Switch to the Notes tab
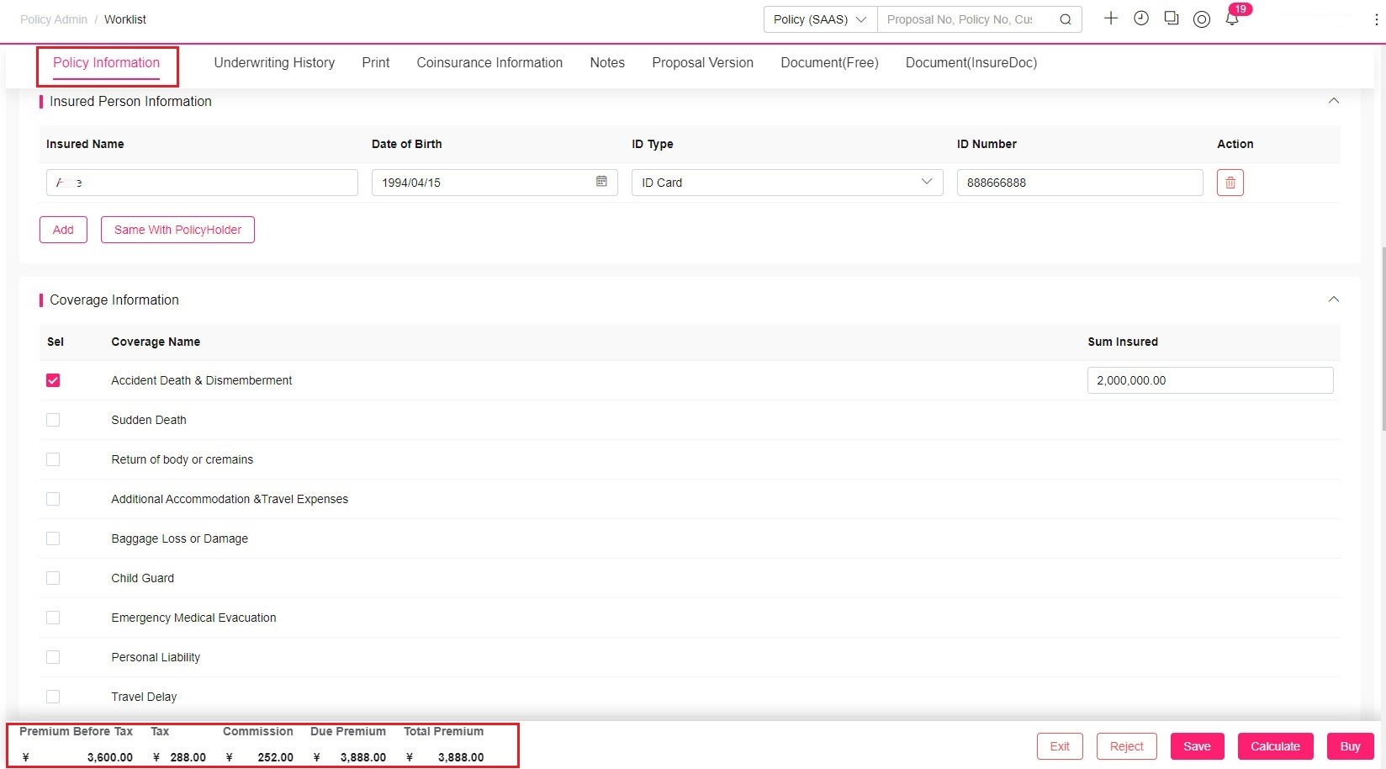 (607, 63)
